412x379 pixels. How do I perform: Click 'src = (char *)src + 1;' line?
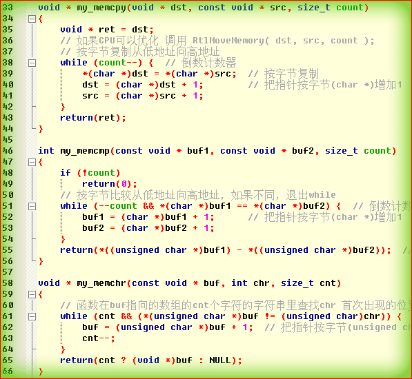tap(143, 96)
